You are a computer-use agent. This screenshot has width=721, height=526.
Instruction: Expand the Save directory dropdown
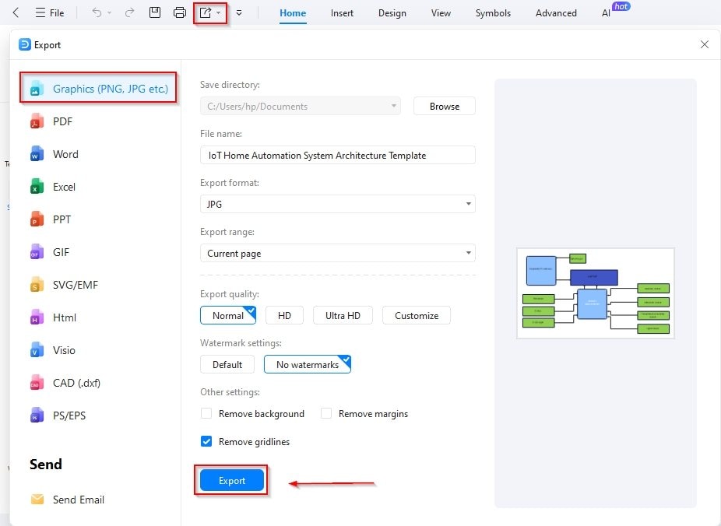click(x=393, y=106)
